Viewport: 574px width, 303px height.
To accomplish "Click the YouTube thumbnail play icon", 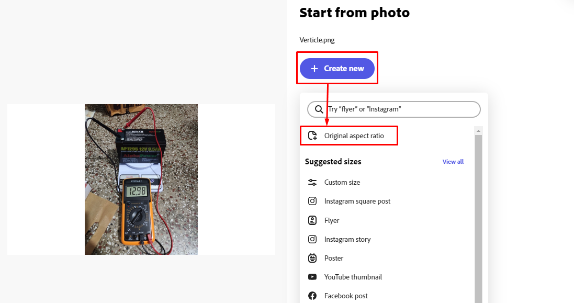I will pyautogui.click(x=312, y=277).
